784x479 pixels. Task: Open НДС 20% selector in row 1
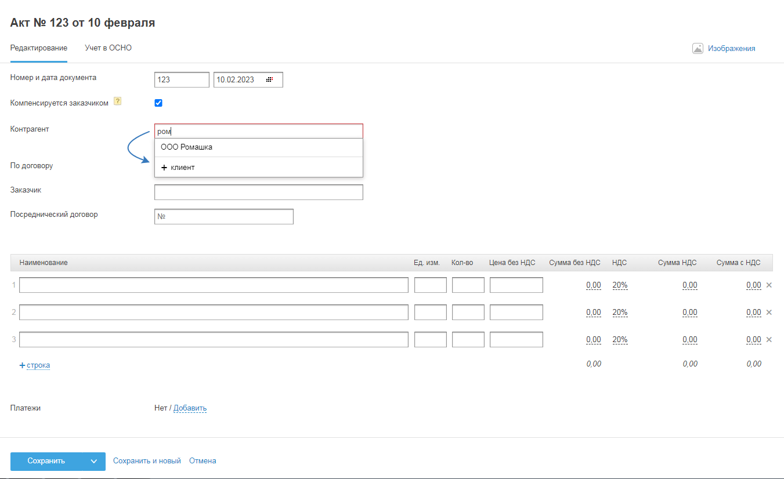tap(620, 285)
